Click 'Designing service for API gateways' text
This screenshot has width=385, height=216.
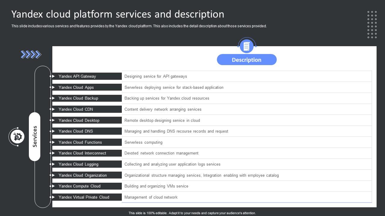click(156, 76)
